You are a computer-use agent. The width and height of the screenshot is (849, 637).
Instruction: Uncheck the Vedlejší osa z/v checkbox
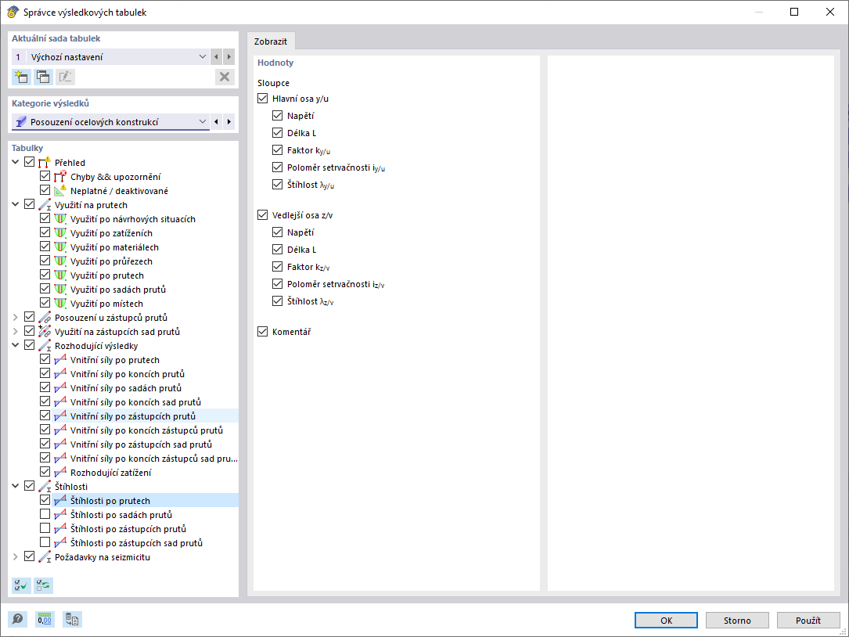pyautogui.click(x=263, y=215)
